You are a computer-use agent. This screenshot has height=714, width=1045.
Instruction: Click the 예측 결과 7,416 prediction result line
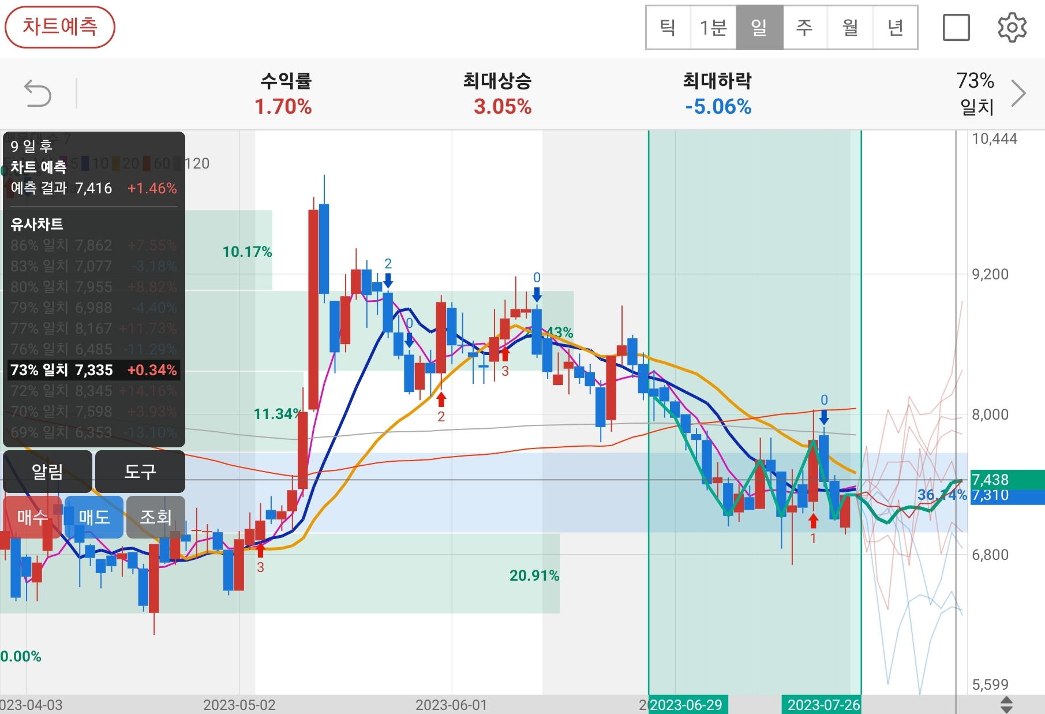click(x=94, y=188)
